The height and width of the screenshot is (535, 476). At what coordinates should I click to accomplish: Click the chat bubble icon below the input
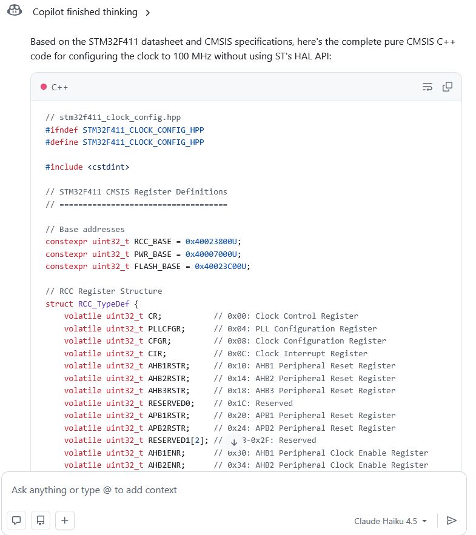(x=16, y=520)
